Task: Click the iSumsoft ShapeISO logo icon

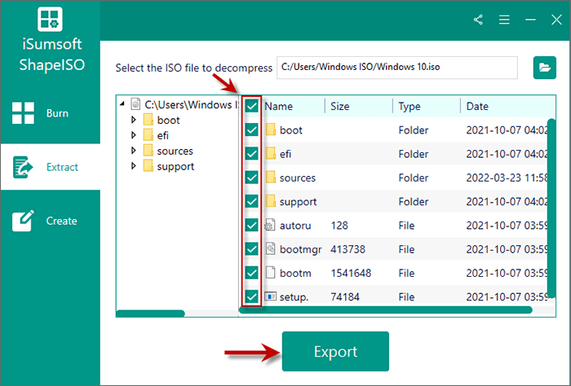Action: 50,23
